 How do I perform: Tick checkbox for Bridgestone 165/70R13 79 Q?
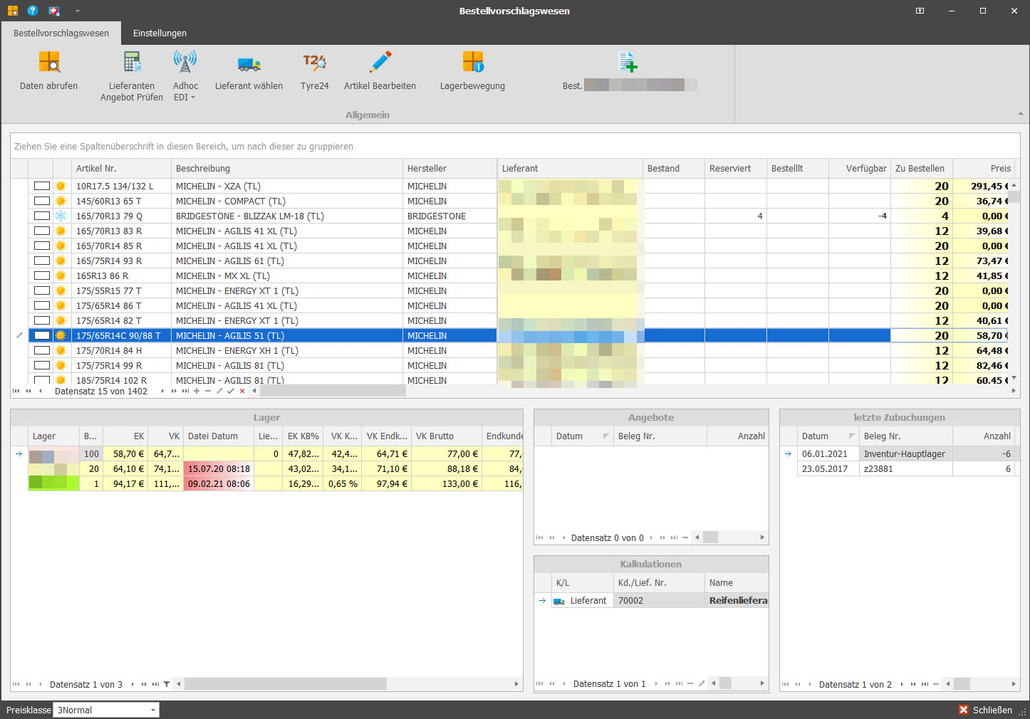click(x=42, y=216)
